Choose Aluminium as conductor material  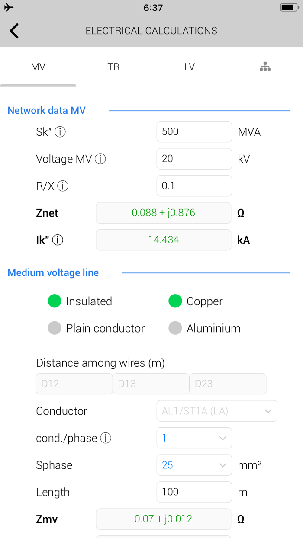tap(175, 328)
